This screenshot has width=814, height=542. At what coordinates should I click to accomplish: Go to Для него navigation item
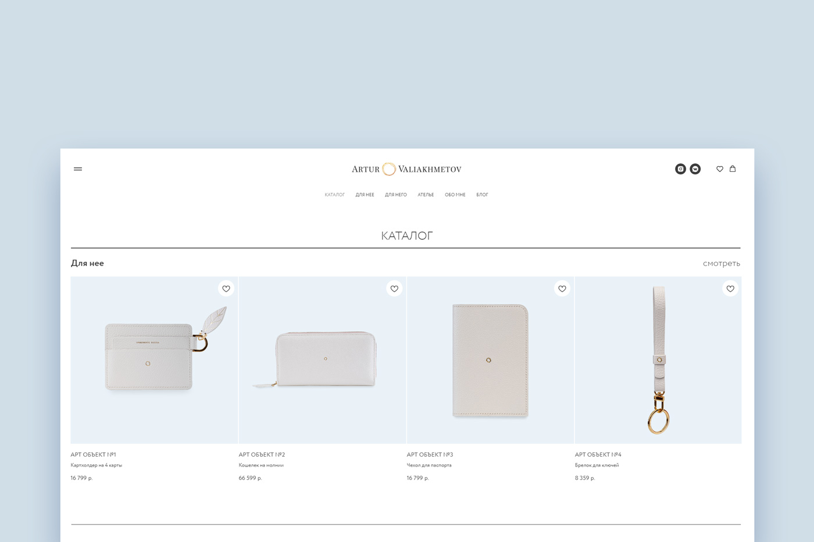click(396, 195)
